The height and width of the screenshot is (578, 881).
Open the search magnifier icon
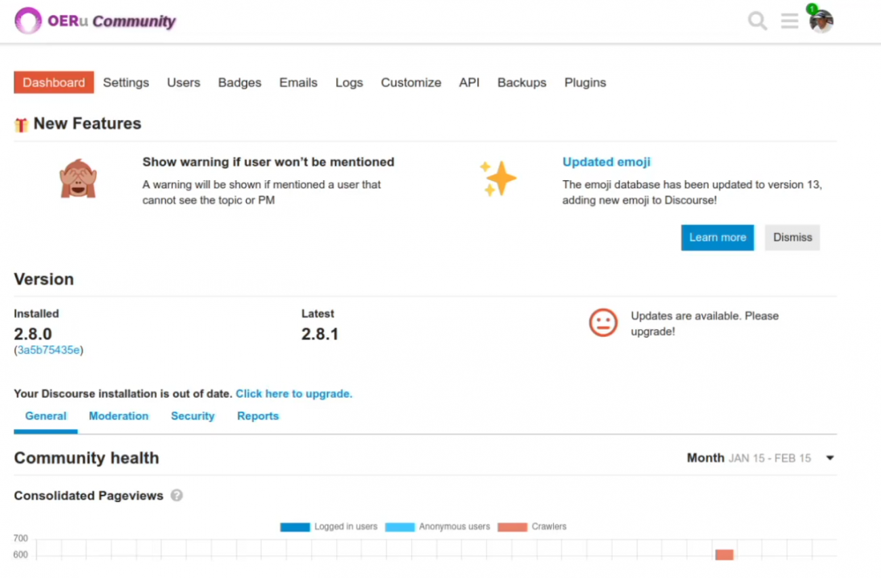757,21
